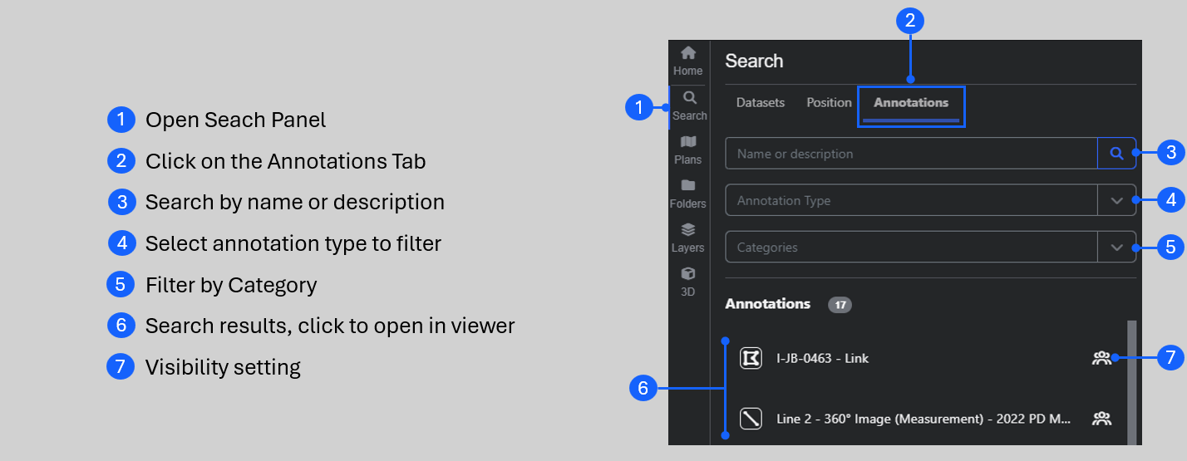Screen dimensions: 1187x461
Task: Click the Name or description search field
Action: click(x=912, y=154)
